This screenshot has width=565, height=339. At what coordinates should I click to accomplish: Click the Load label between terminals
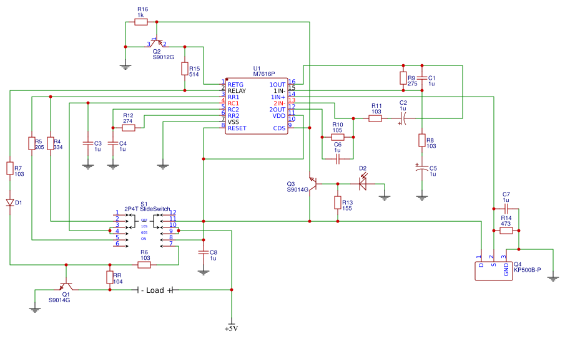[155, 290]
